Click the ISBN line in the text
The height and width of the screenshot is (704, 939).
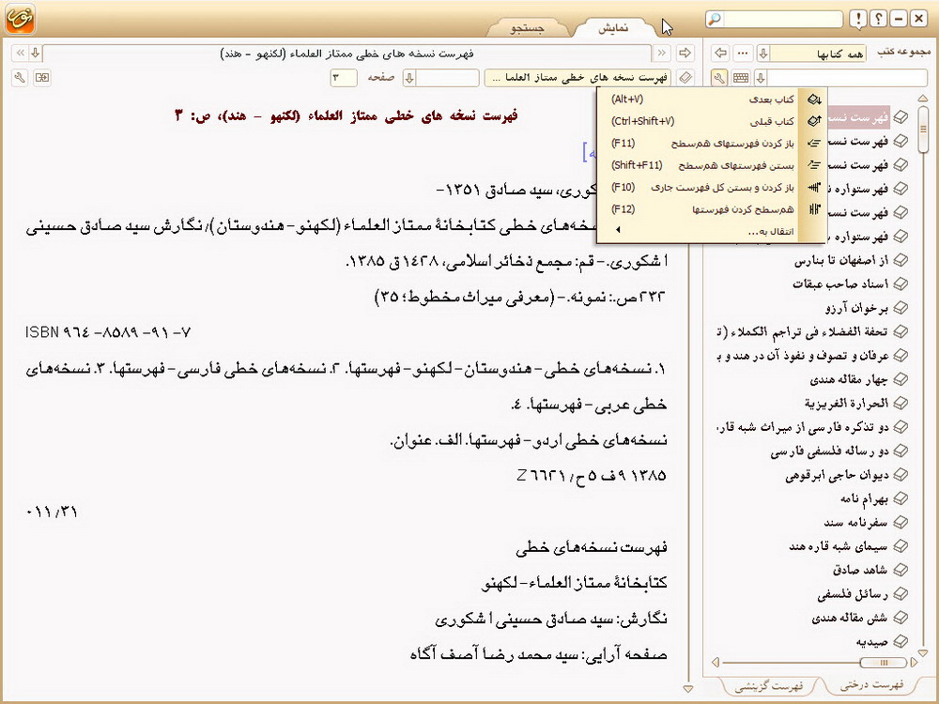[108, 332]
